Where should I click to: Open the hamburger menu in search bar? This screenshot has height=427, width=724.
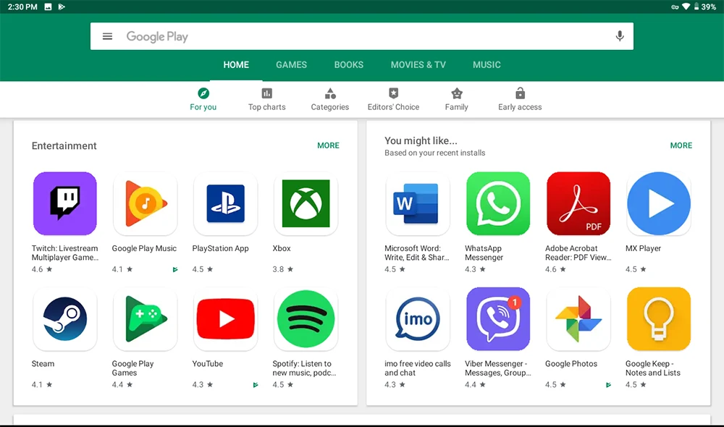click(107, 36)
